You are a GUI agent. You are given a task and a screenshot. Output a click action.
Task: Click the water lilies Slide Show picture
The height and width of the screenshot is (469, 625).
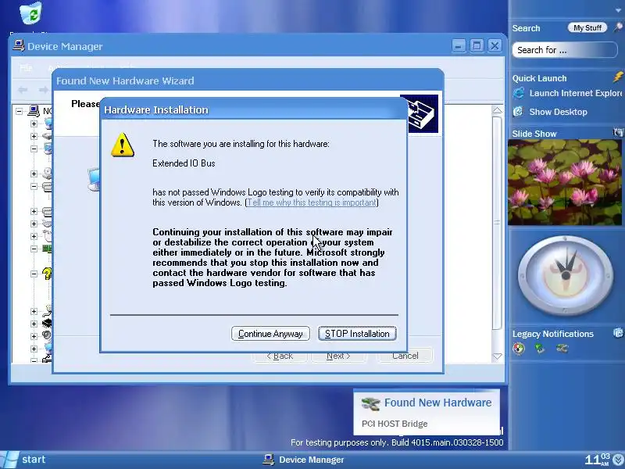pyautogui.click(x=565, y=182)
